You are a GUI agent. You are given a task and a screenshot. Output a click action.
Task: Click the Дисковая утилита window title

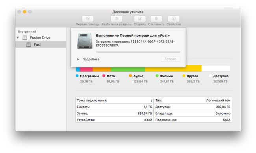[x=128, y=12]
